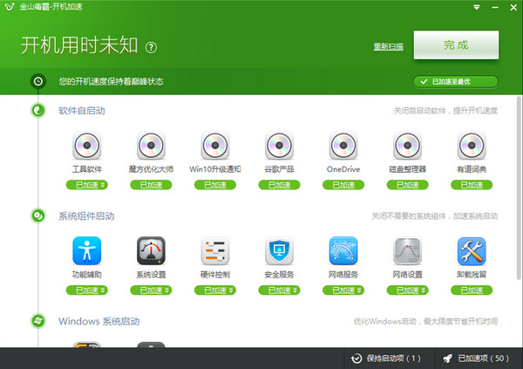523x369 pixels.
Task: Open the 保持启动项 (1) tab
Action: (386, 359)
